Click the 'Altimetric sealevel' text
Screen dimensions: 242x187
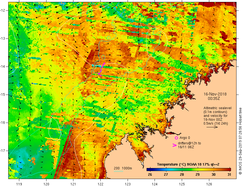[218, 108]
